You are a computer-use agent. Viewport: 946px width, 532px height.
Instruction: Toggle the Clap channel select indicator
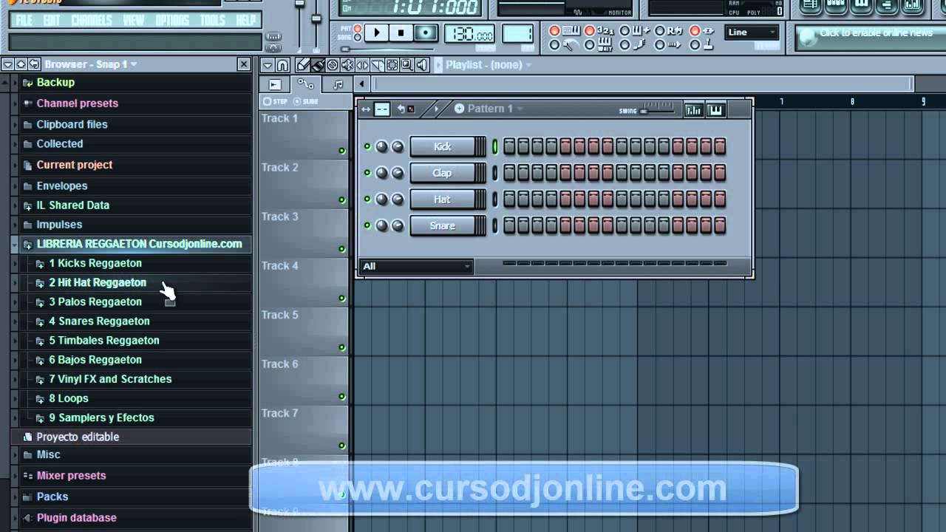click(495, 173)
